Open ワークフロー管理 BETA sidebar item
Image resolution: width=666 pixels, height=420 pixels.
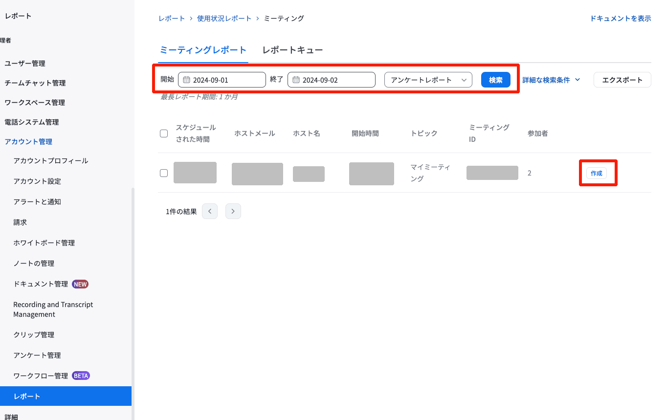[52, 376]
